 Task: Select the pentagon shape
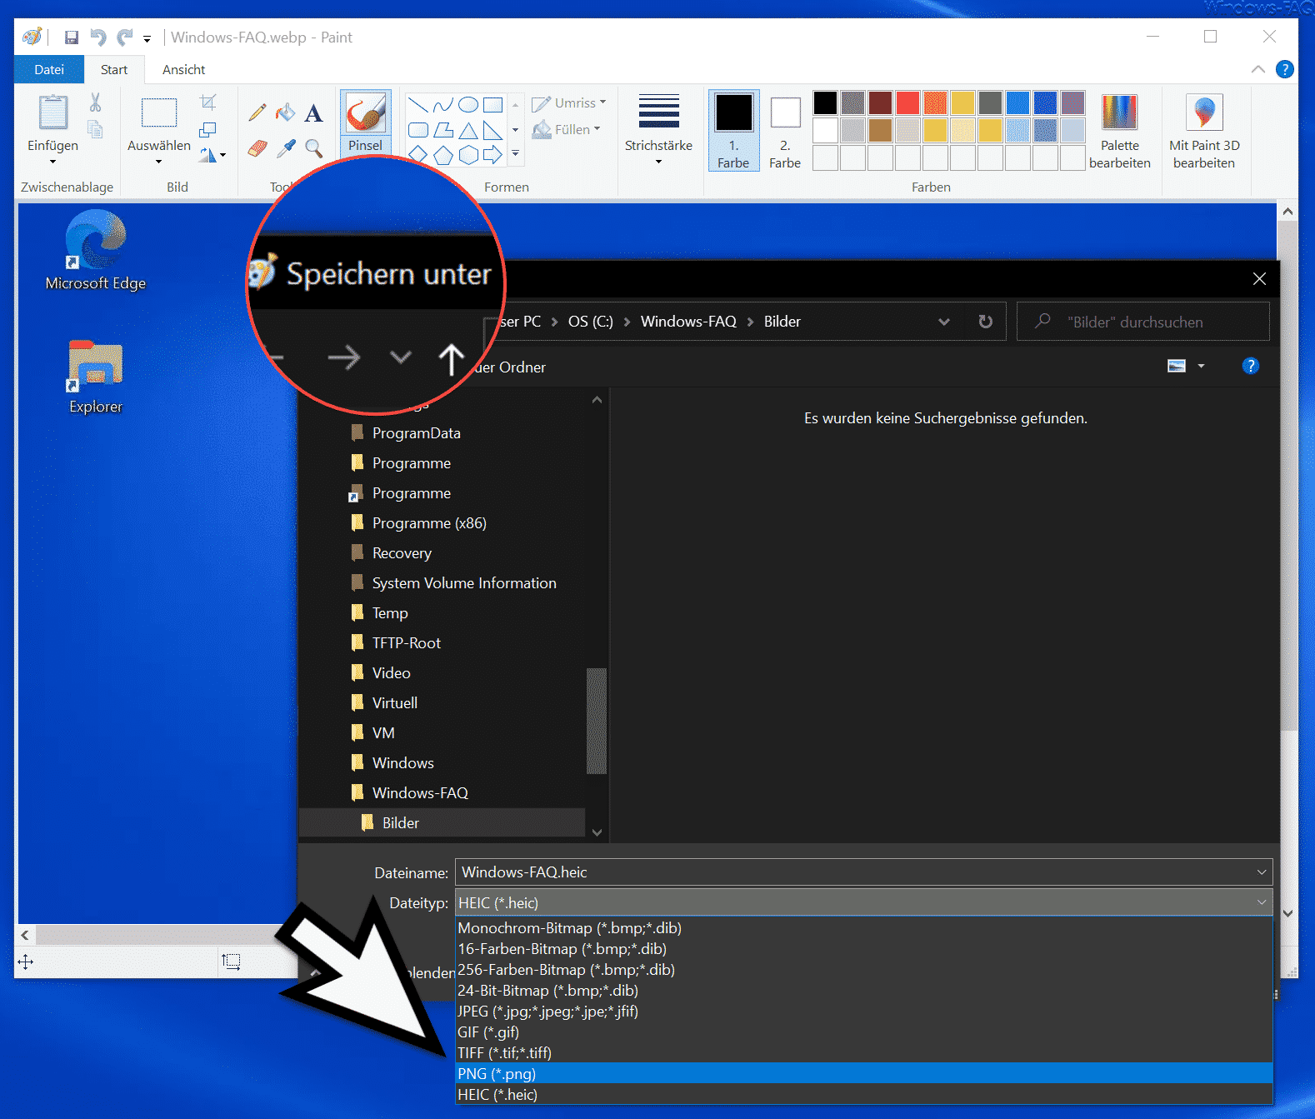443,155
